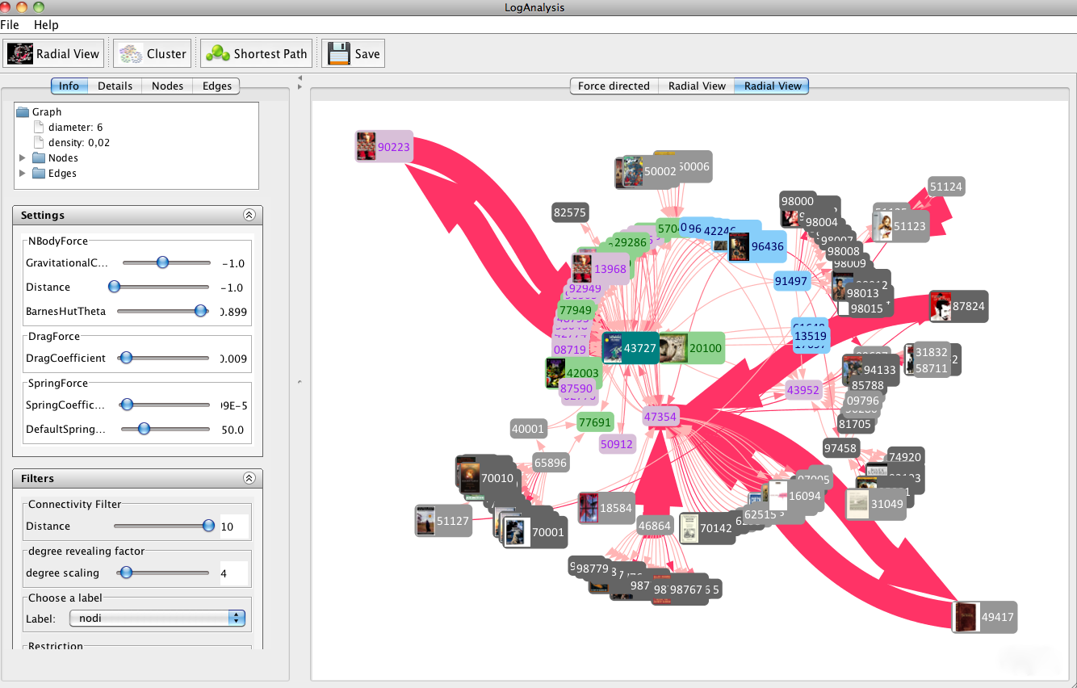Select the gray node labeled 65896
The width and height of the screenshot is (1077, 688).
click(x=551, y=463)
